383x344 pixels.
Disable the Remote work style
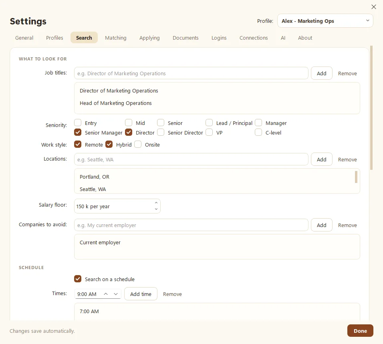(x=78, y=144)
